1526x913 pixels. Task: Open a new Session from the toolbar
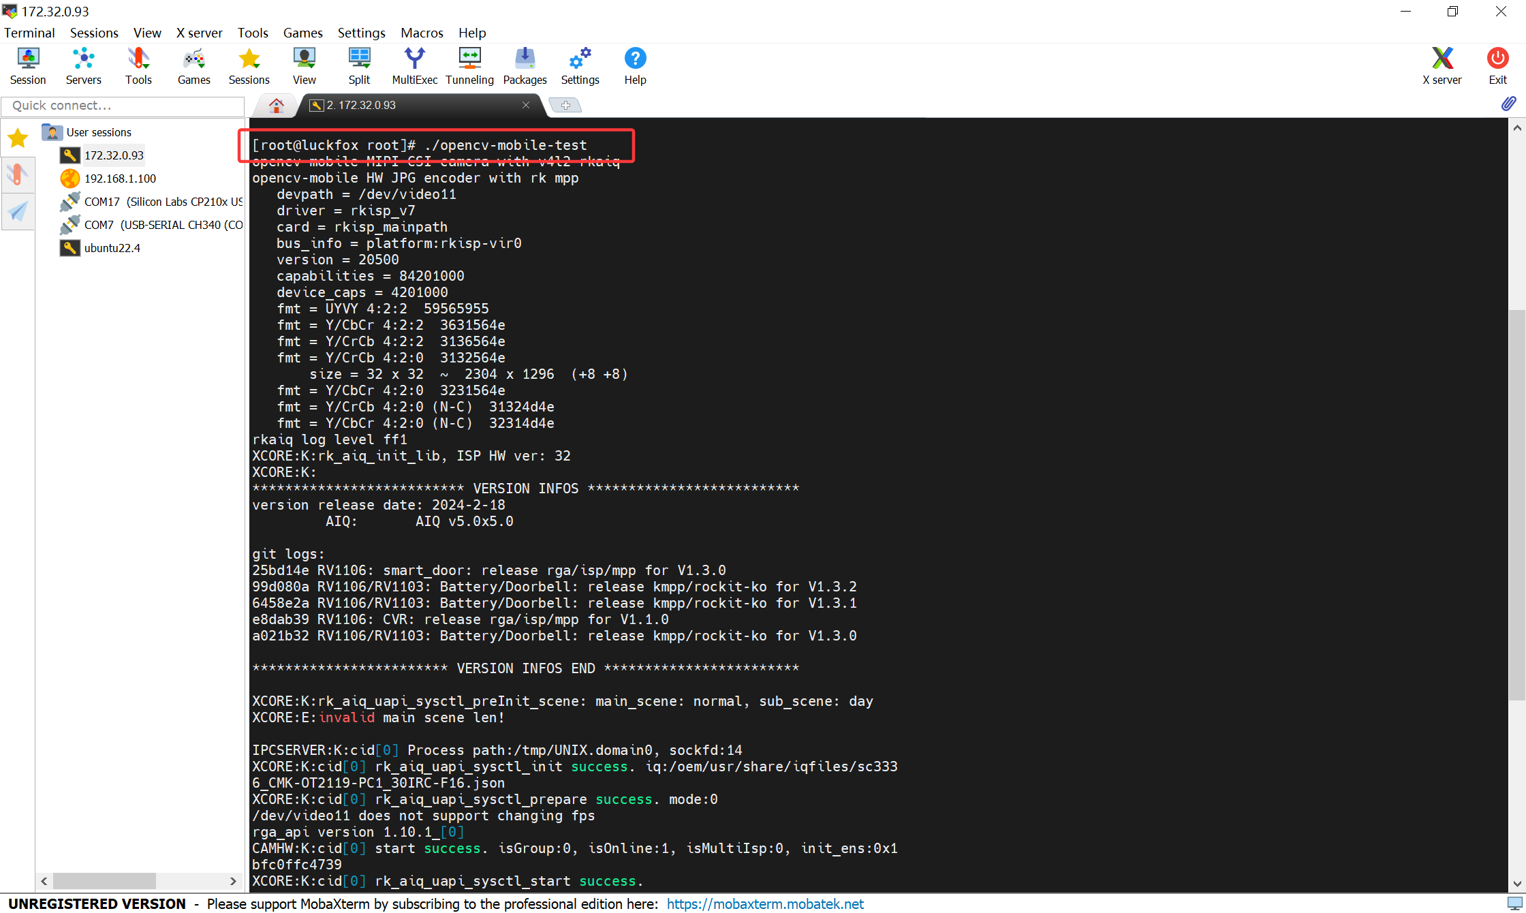pyautogui.click(x=27, y=65)
